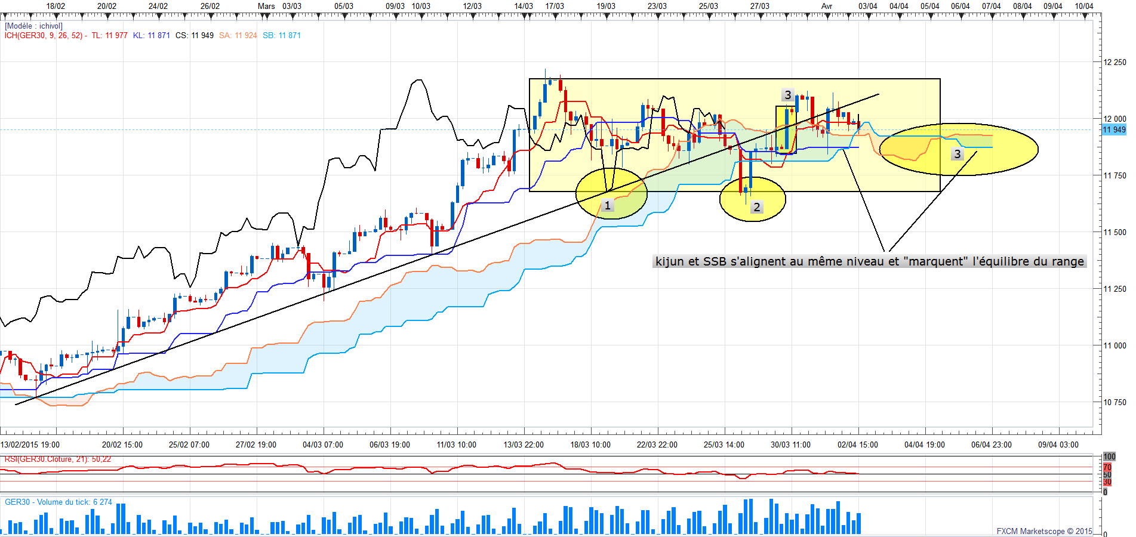Select the annotation marker labeled 2

pos(757,207)
